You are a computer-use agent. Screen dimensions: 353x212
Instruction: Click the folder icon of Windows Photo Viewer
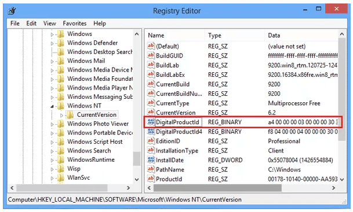click(60, 124)
